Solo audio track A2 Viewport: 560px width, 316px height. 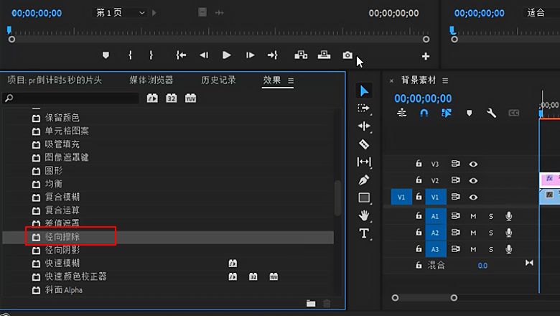point(491,233)
